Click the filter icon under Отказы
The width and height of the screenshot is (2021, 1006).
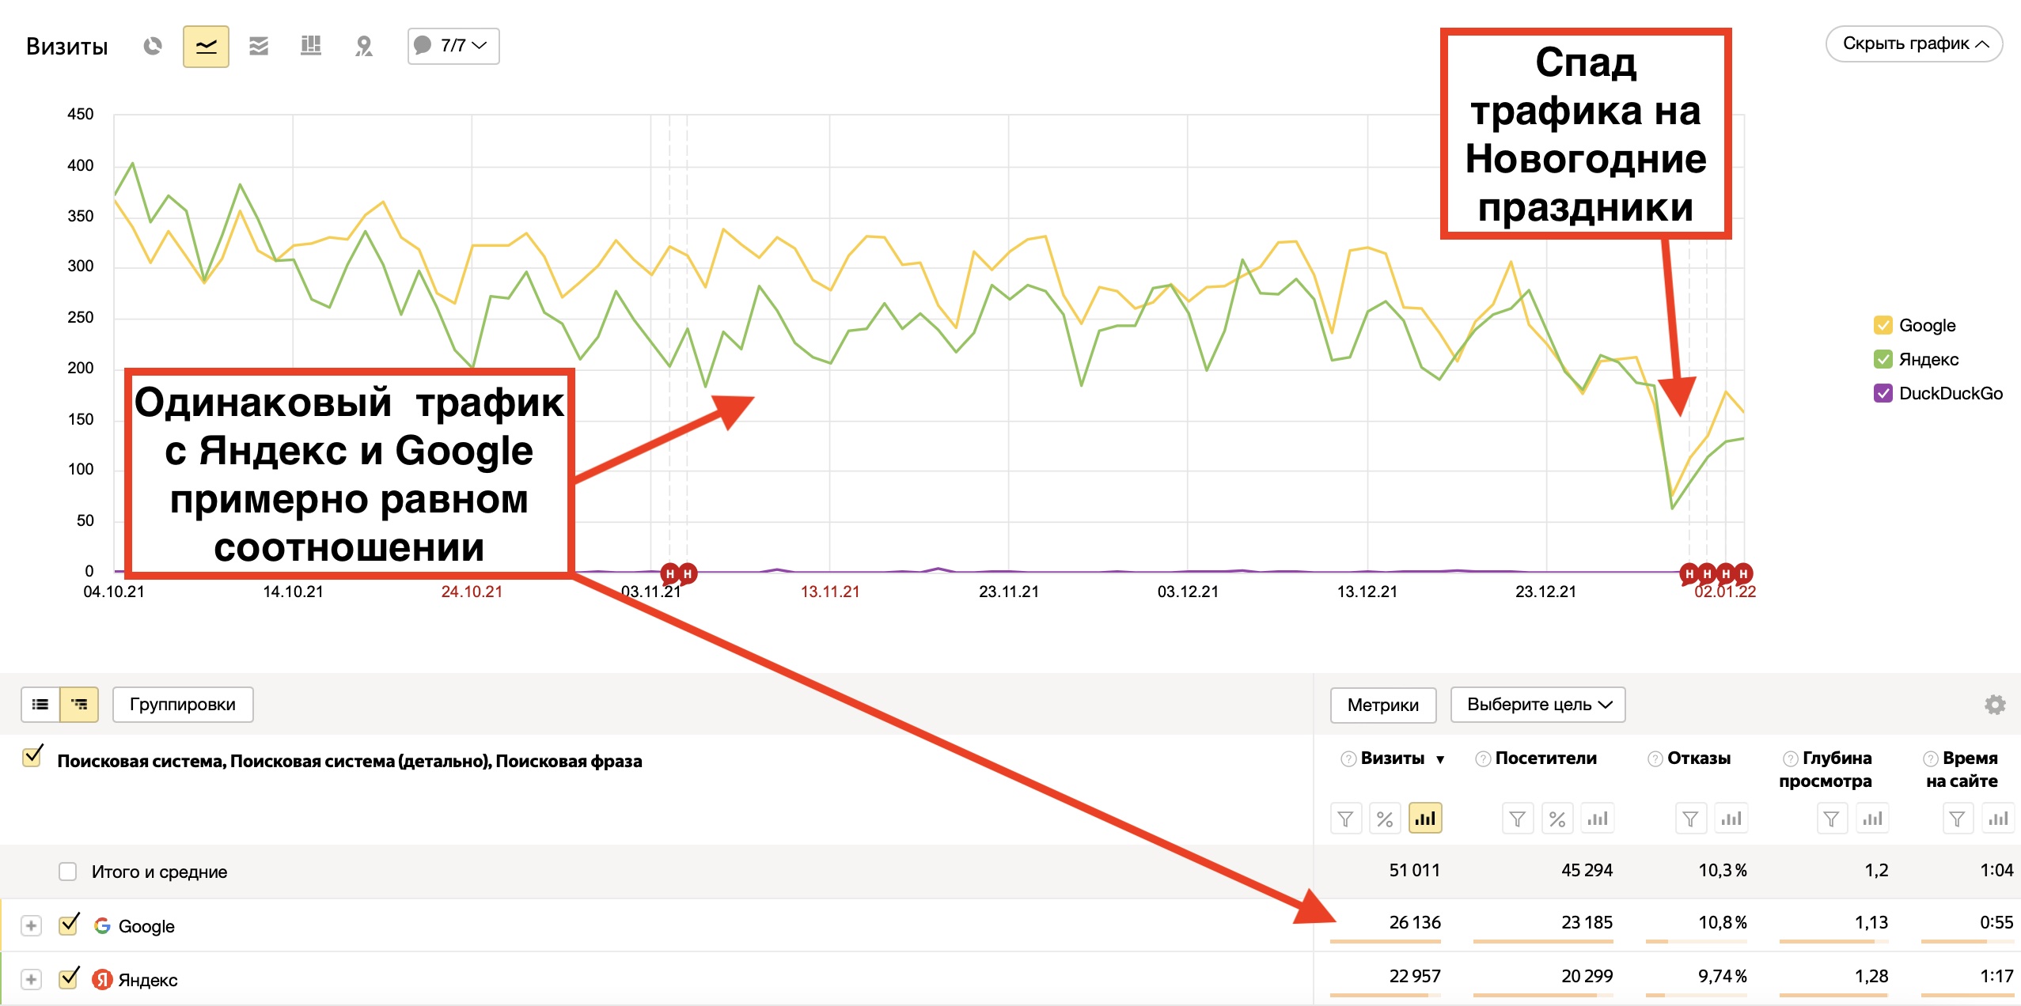pos(1690,819)
